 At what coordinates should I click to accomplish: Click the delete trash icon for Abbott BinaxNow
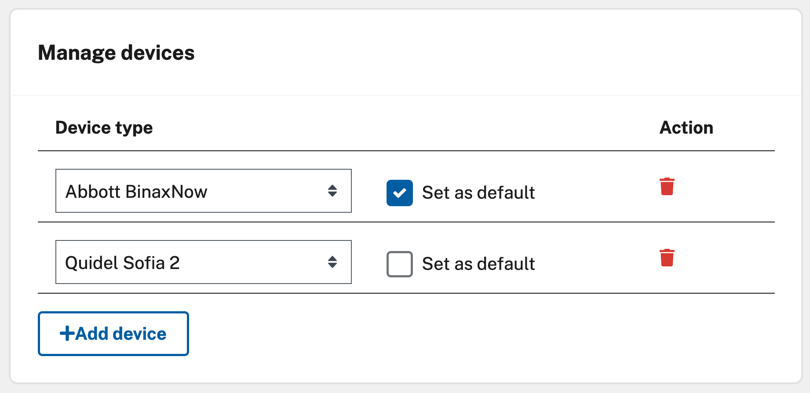coord(667,186)
